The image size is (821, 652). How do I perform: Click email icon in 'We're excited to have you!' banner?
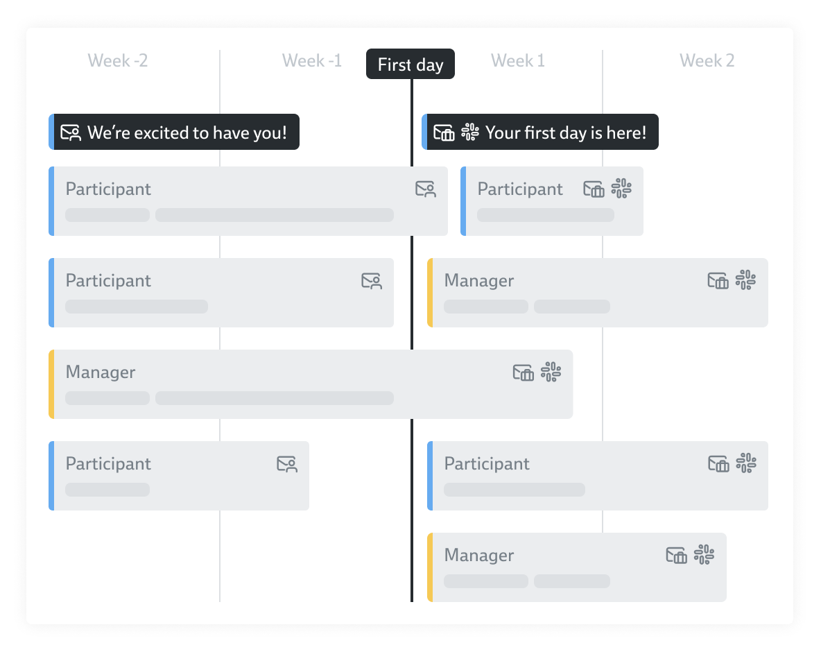(x=71, y=132)
